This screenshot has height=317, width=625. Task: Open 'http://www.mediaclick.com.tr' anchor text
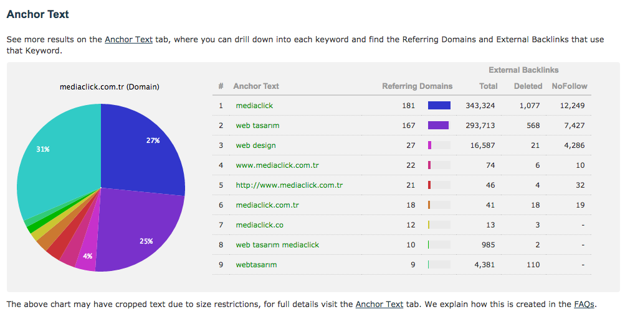coord(289,185)
